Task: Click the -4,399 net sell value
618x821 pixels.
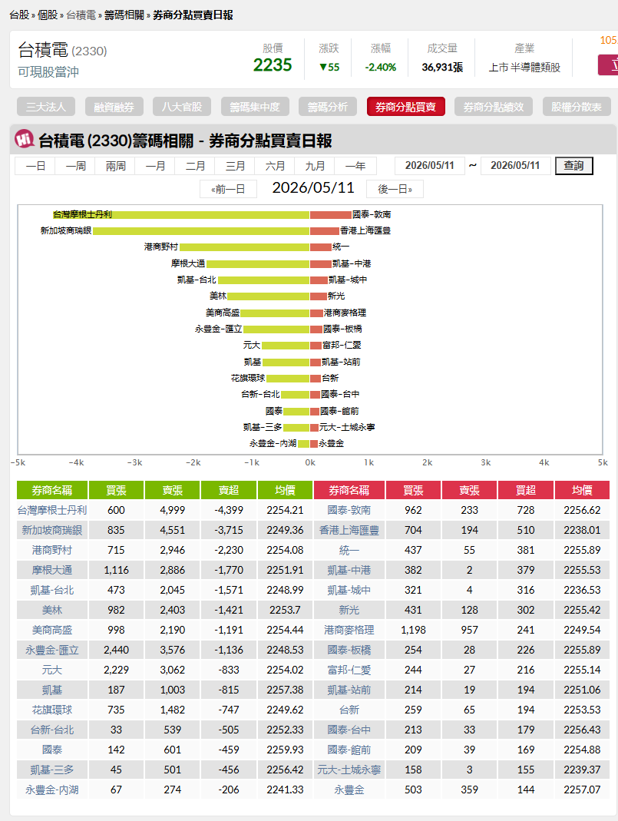Action: point(229,510)
